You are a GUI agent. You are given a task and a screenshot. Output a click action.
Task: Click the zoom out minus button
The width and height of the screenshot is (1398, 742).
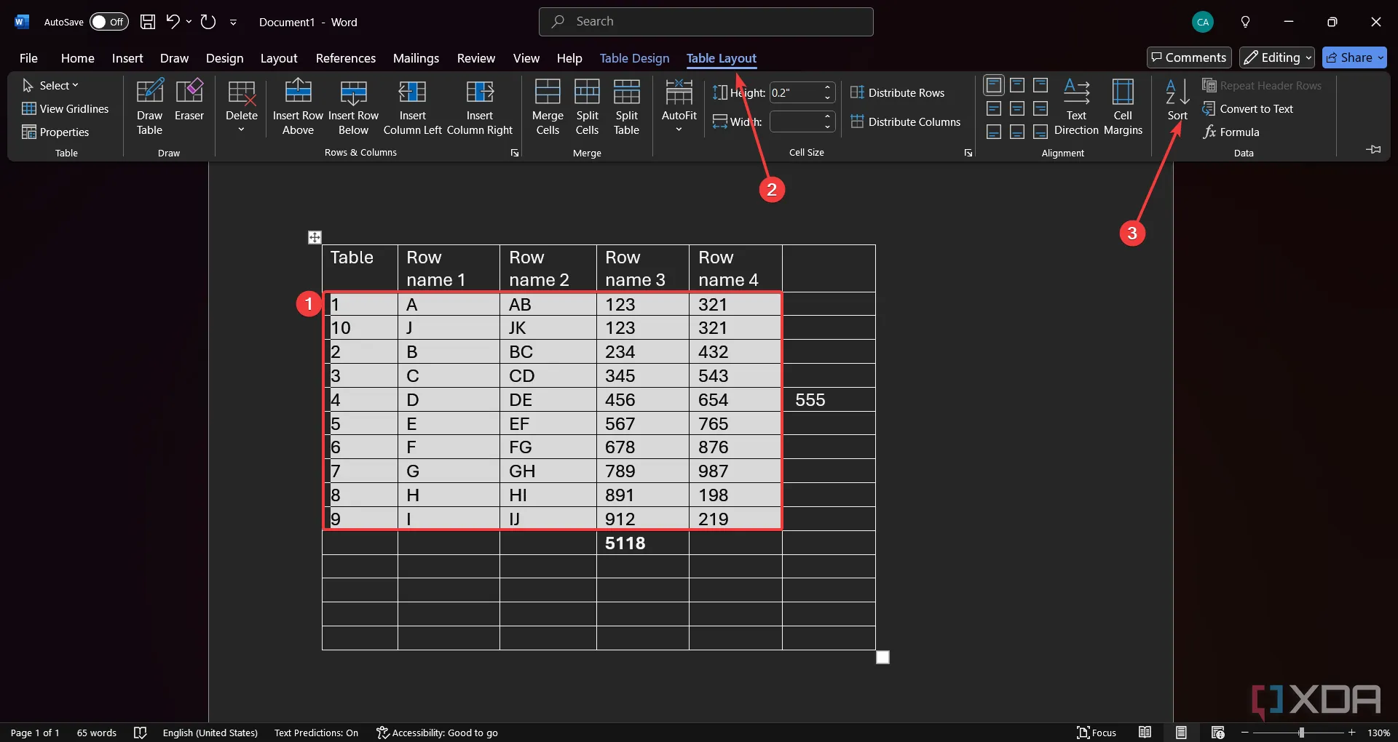[1245, 733]
